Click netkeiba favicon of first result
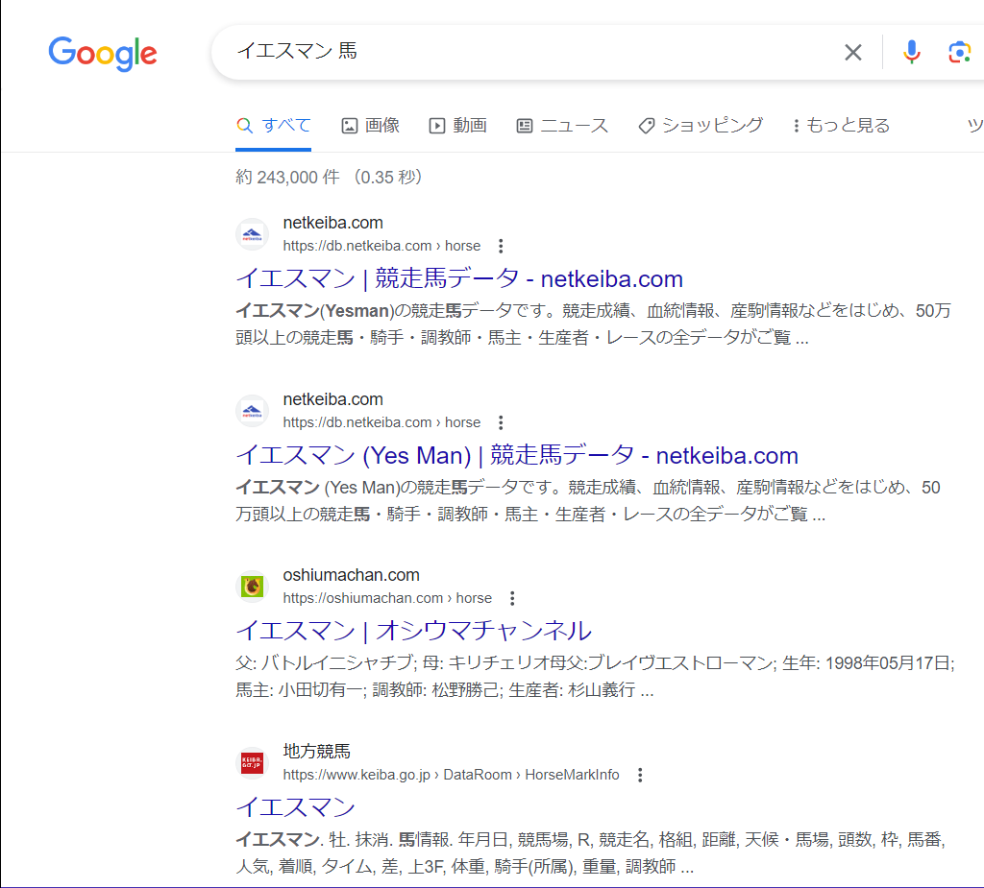 click(x=253, y=234)
